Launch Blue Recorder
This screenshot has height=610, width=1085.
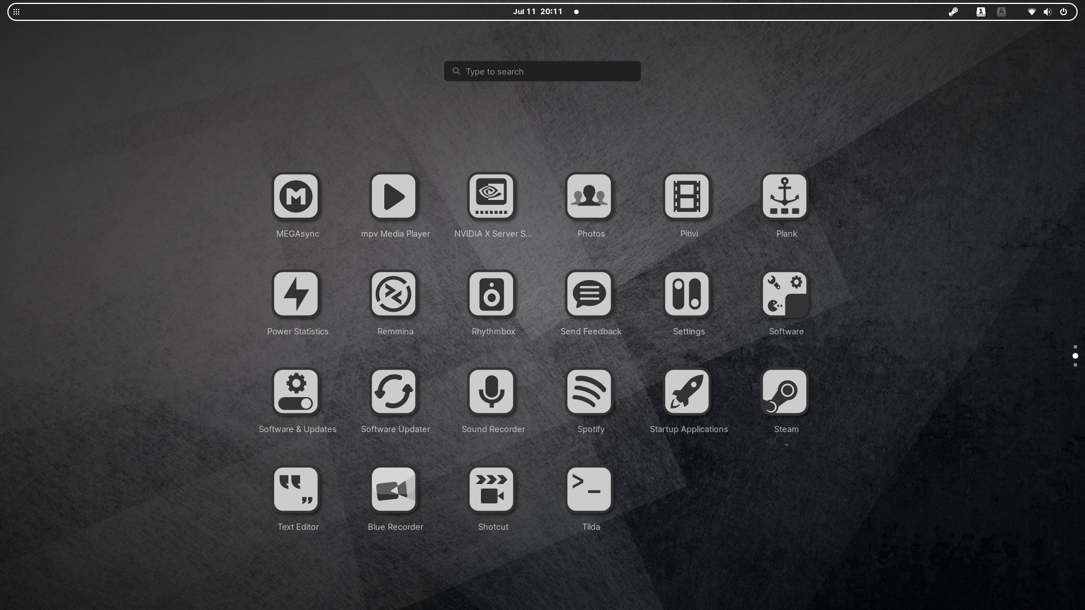(x=394, y=489)
